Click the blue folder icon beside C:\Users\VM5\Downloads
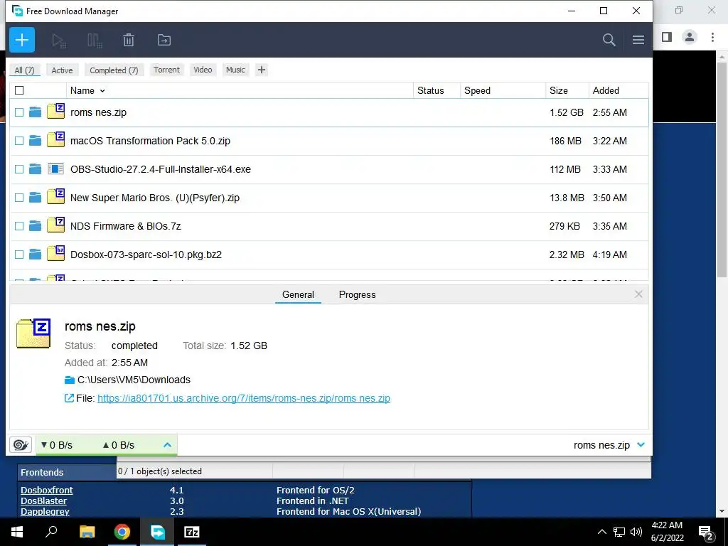The width and height of the screenshot is (728, 546). click(x=70, y=380)
